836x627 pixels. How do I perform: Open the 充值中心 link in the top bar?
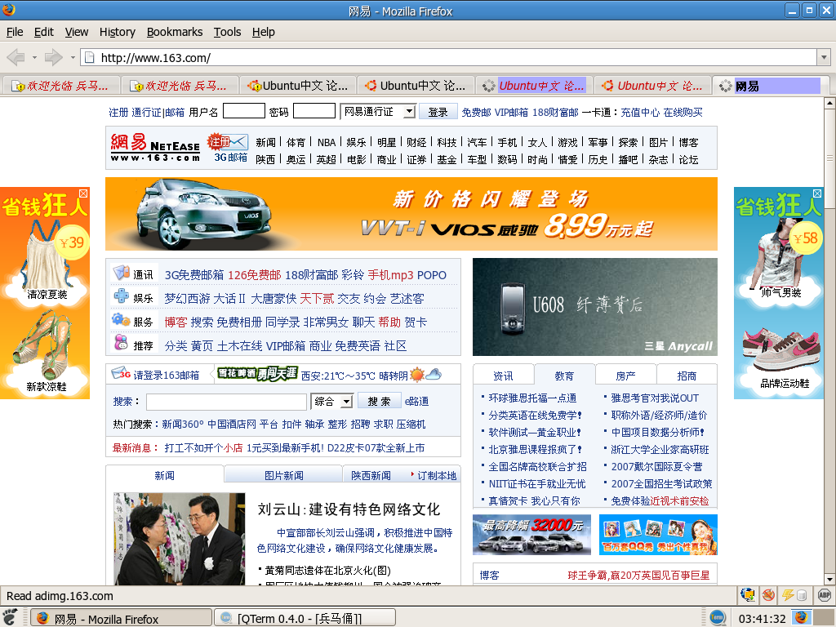640,113
